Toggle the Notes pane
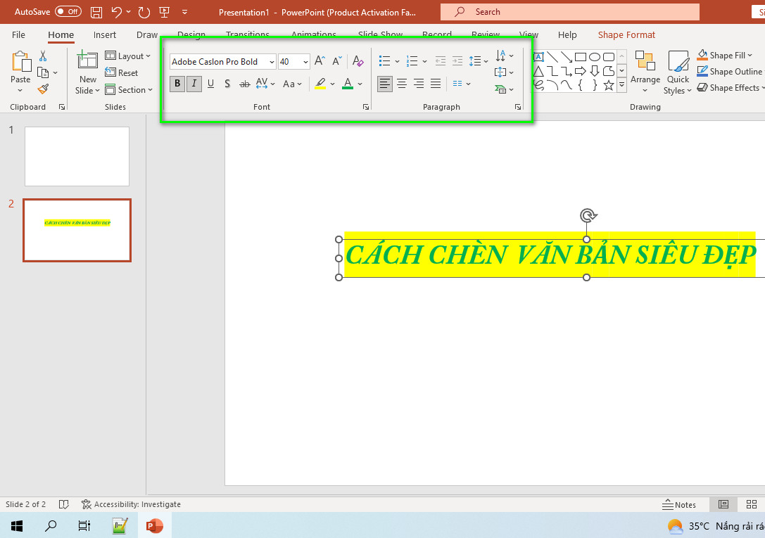 click(x=679, y=505)
